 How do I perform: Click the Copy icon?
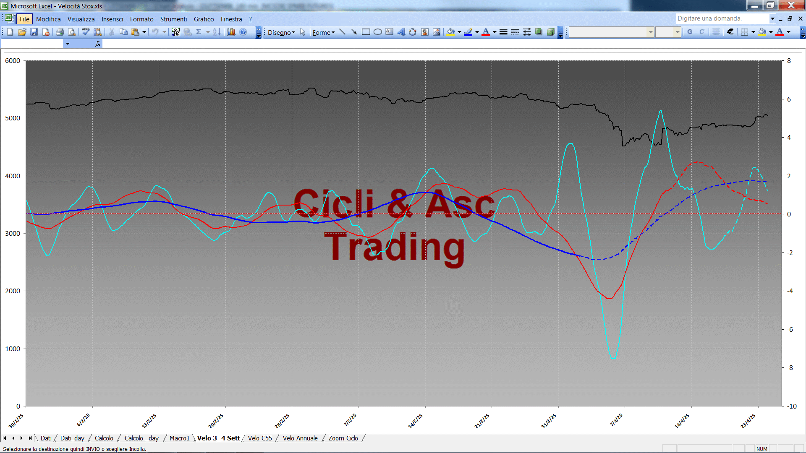pos(123,32)
